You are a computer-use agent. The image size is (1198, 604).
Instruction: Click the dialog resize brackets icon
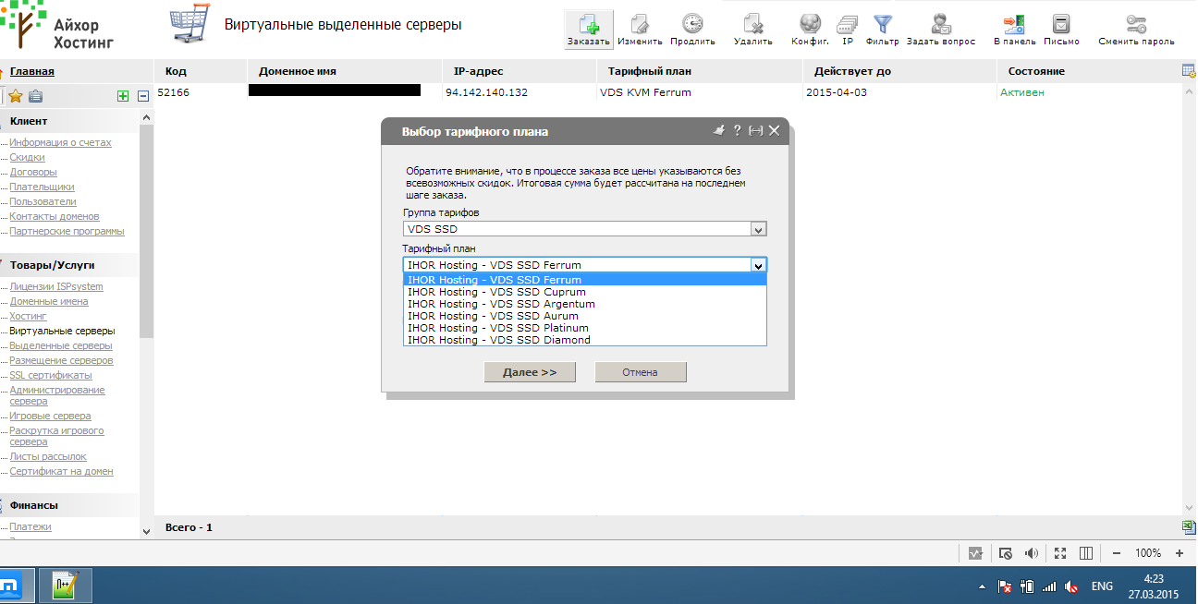coord(755,131)
